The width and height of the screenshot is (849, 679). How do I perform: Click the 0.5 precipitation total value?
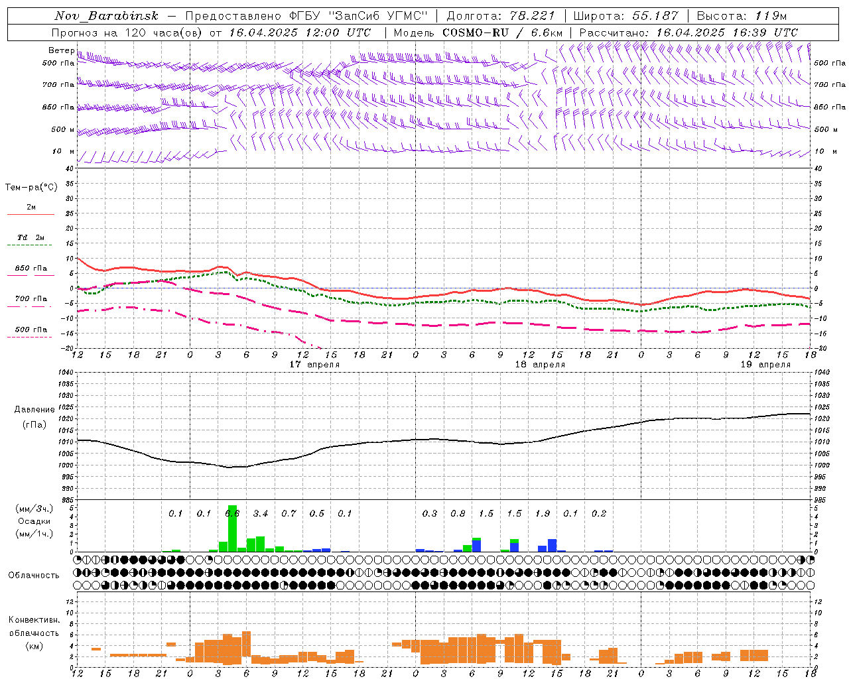click(x=317, y=513)
